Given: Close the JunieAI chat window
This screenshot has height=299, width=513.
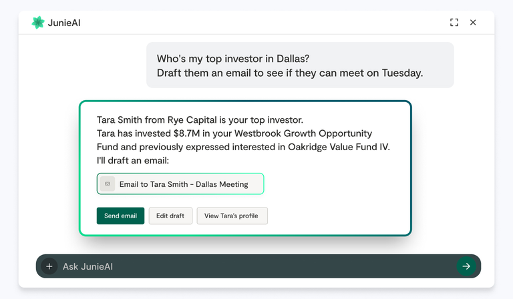Looking at the screenshot, I should point(473,23).
